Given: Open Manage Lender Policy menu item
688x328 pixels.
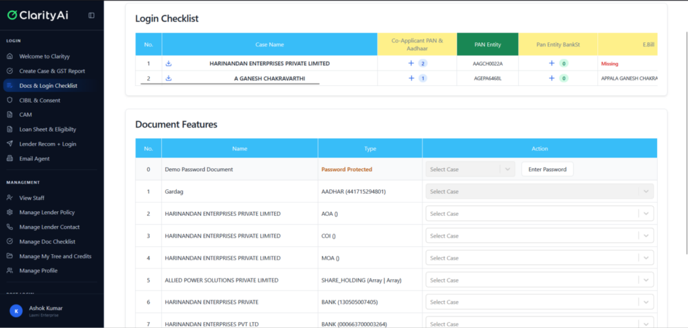Looking at the screenshot, I should pos(46,212).
